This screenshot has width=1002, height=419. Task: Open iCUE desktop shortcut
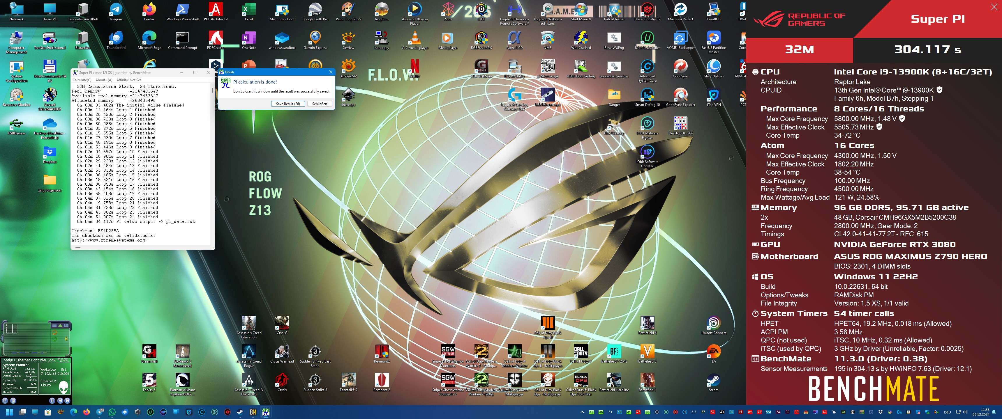(x=481, y=12)
